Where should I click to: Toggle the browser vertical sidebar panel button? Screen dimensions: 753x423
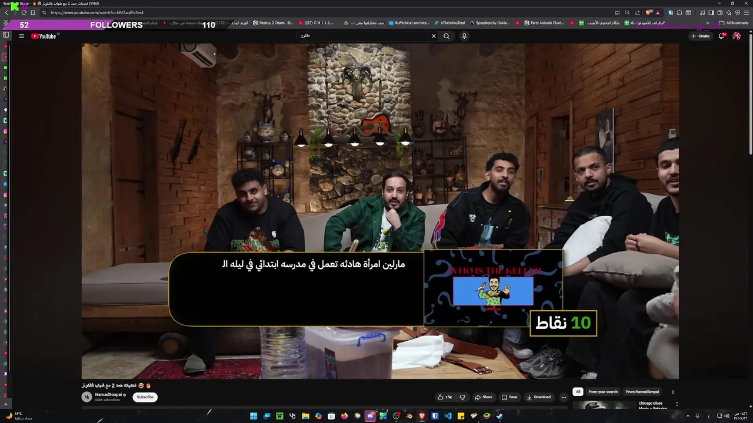(x=6, y=35)
